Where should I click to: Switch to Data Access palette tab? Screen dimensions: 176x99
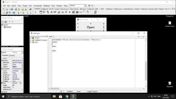pyautogui.click(x=64, y=9)
